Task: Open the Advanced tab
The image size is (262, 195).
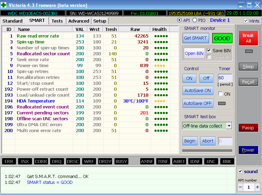Action: 79,21
